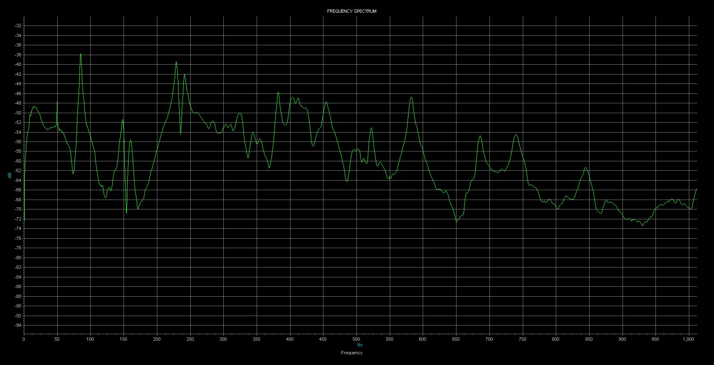Viewport: 714px width, 365px height.
Task: Select the -32 dB tick label
Action: (18, 26)
